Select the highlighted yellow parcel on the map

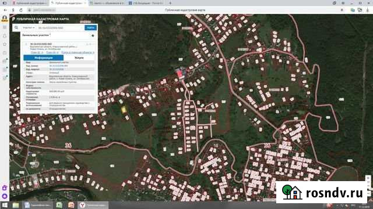coord(124,110)
